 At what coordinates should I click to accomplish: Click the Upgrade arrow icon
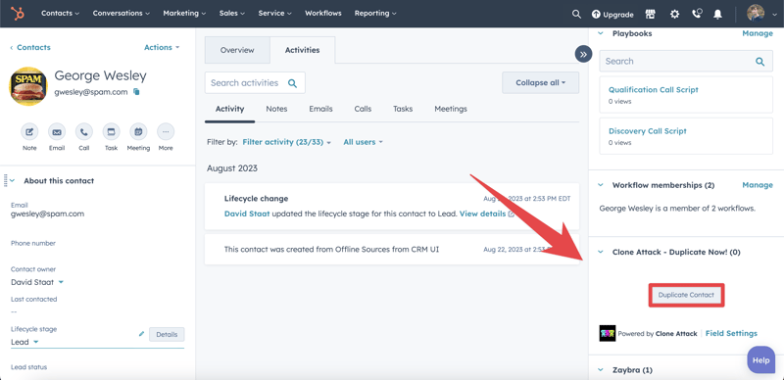pyautogui.click(x=596, y=15)
